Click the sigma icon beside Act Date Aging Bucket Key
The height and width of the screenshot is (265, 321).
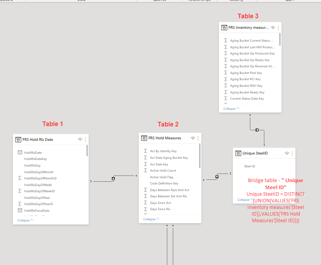(146, 158)
